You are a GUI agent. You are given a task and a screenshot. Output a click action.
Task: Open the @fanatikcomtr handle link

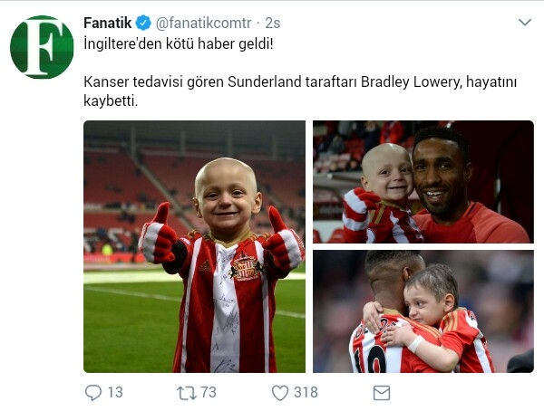click(x=204, y=24)
